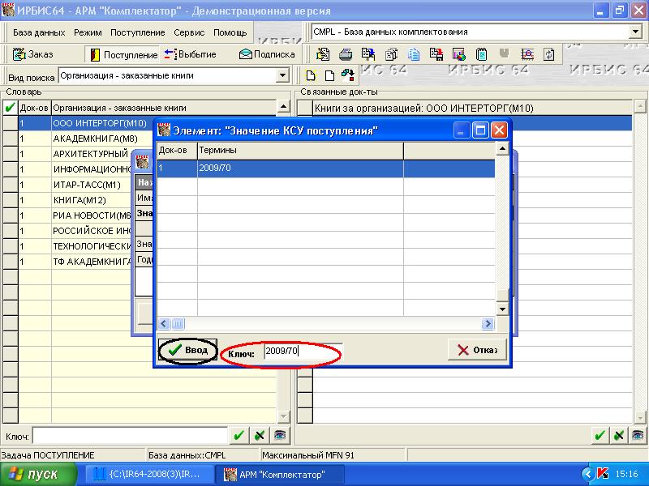Click the green checkmark in the bottom-right corner
649x486 pixels.
[x=600, y=435]
